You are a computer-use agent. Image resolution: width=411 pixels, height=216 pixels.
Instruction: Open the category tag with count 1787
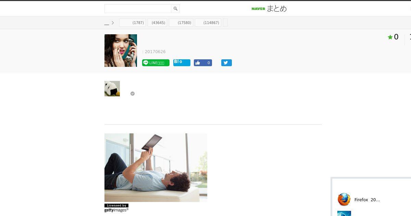point(133,23)
